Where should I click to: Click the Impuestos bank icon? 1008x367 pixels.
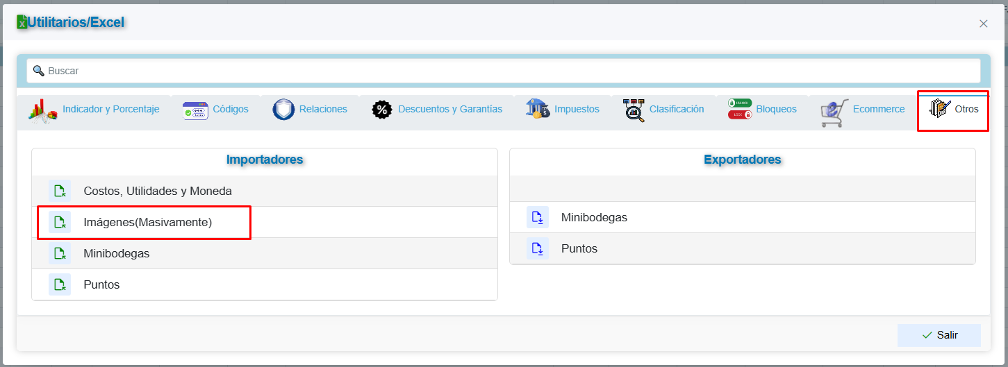pyautogui.click(x=538, y=109)
